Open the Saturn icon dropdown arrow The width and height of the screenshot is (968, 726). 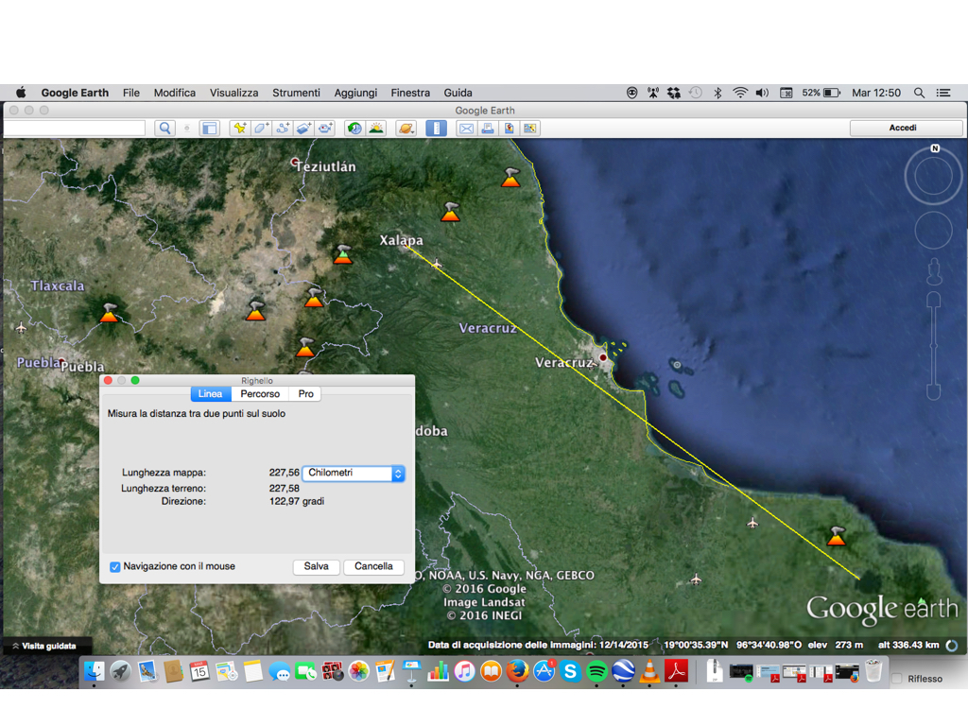tap(411, 130)
